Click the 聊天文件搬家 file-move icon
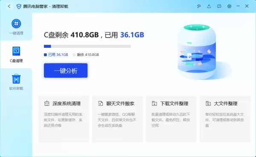256x157 pixels. 101,104
